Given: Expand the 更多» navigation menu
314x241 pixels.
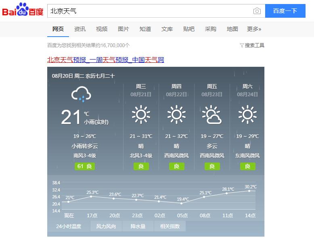Looking at the screenshot, I should point(254,29).
